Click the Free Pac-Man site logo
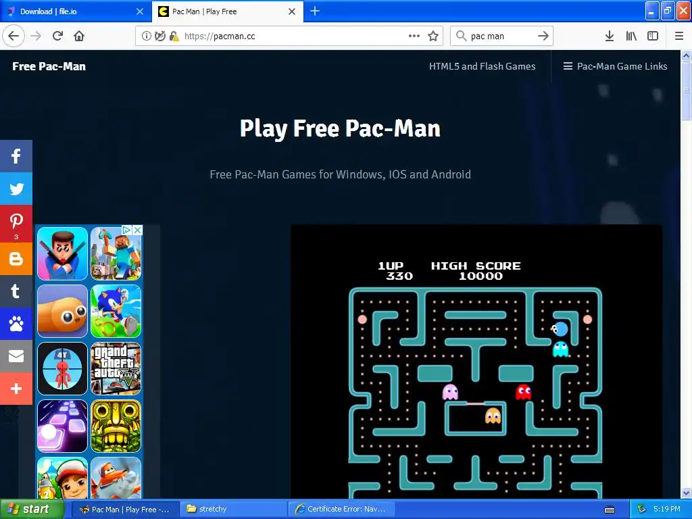The height and width of the screenshot is (519, 692). (49, 66)
